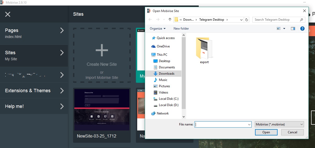315x148 pixels.
Task: Expand the Pages chevron arrow
Action: [x=62, y=30]
